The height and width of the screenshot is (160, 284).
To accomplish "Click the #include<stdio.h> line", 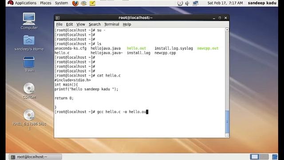I will [x=73, y=80].
